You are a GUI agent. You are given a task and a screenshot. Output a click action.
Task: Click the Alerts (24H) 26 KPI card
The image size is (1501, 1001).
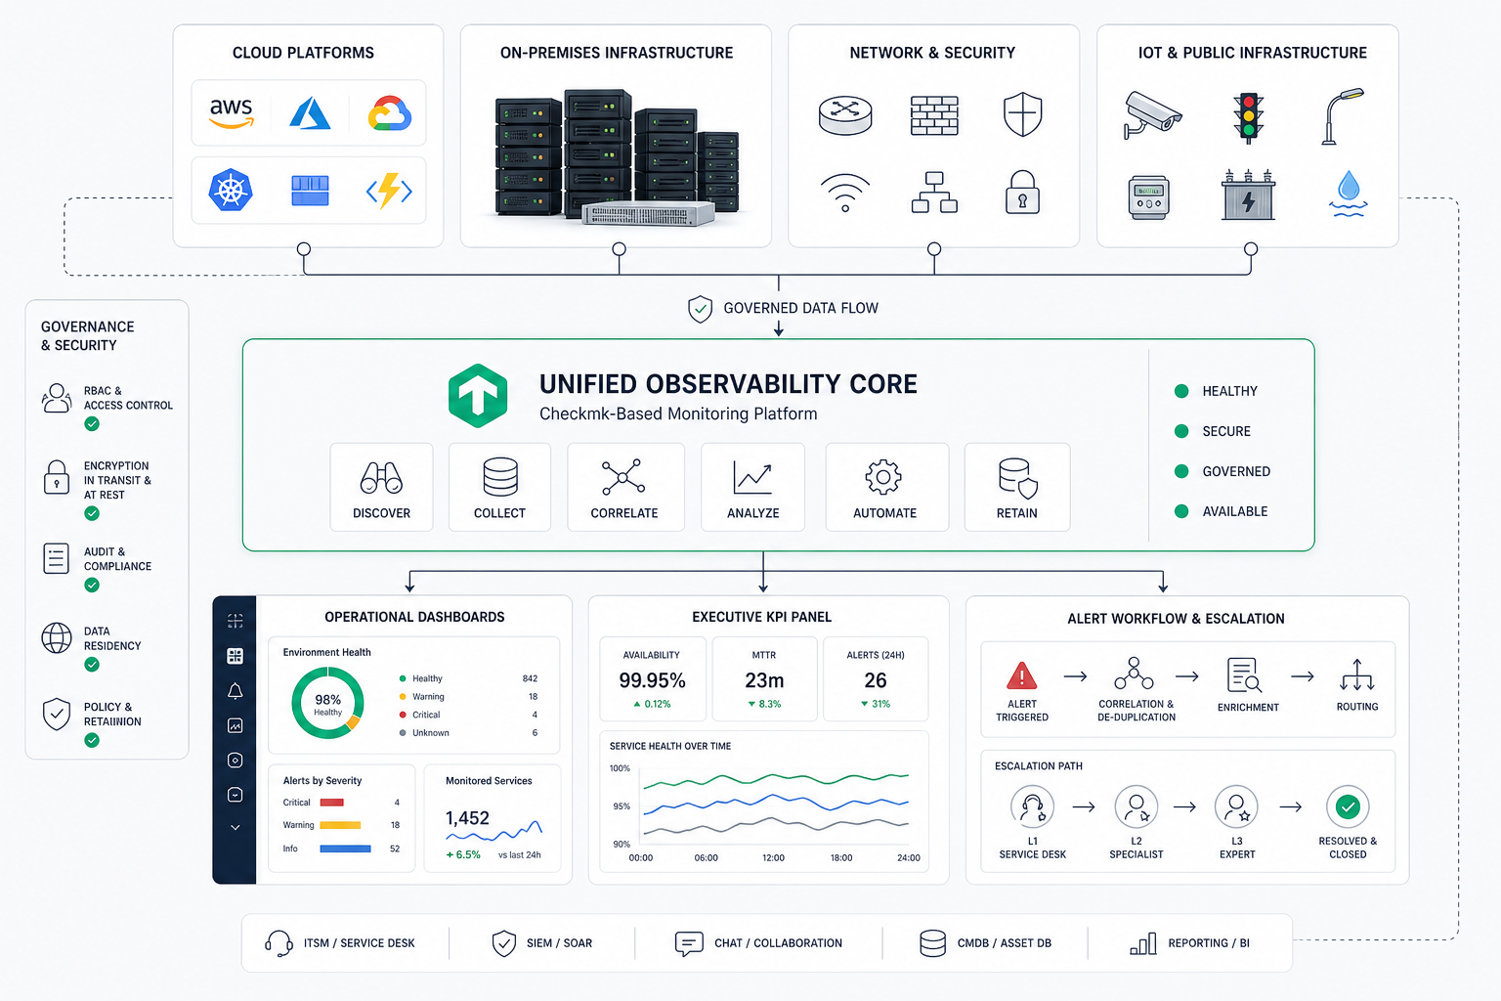[876, 679]
